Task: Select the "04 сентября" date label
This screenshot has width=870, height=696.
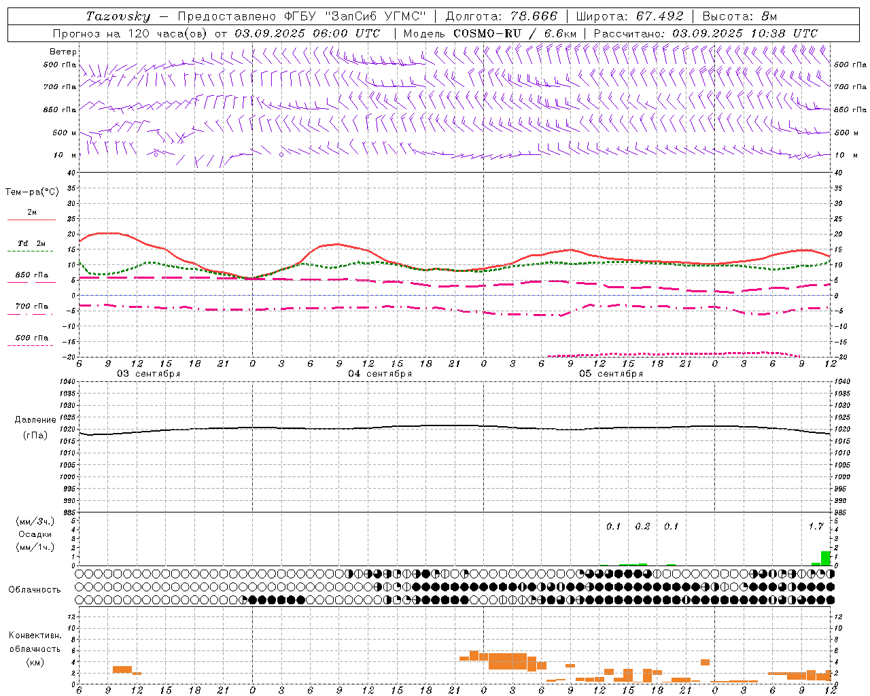Action: pyautogui.click(x=380, y=374)
